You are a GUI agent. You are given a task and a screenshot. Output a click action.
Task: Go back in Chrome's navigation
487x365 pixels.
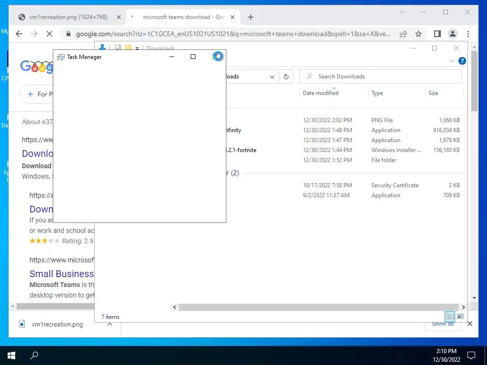click(19, 34)
